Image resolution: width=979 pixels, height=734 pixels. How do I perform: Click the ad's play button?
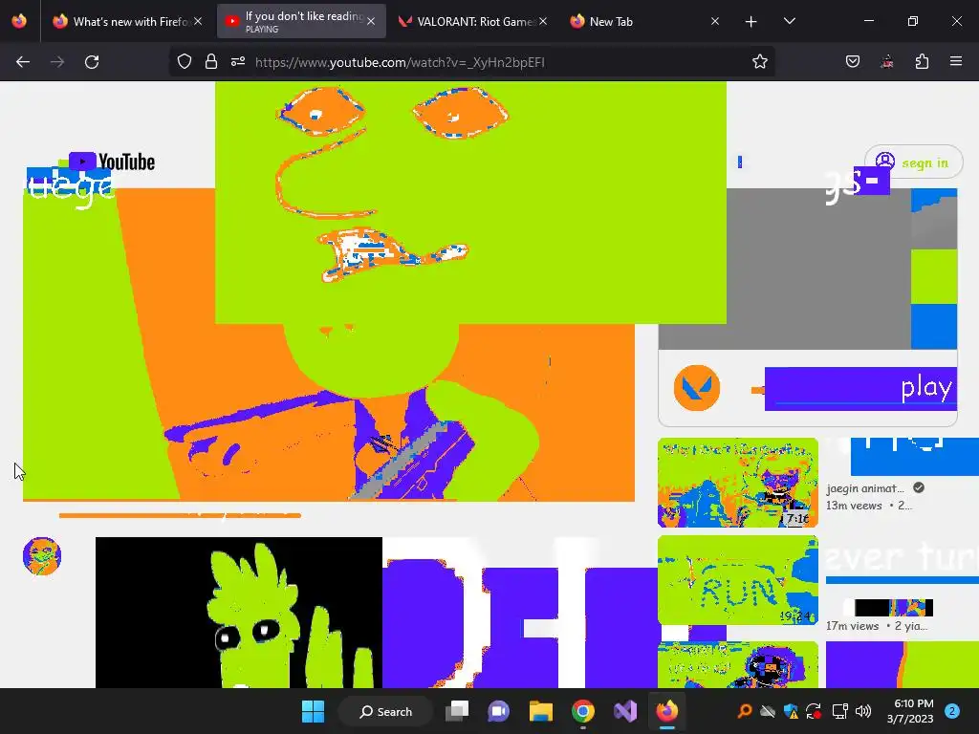[860, 388]
